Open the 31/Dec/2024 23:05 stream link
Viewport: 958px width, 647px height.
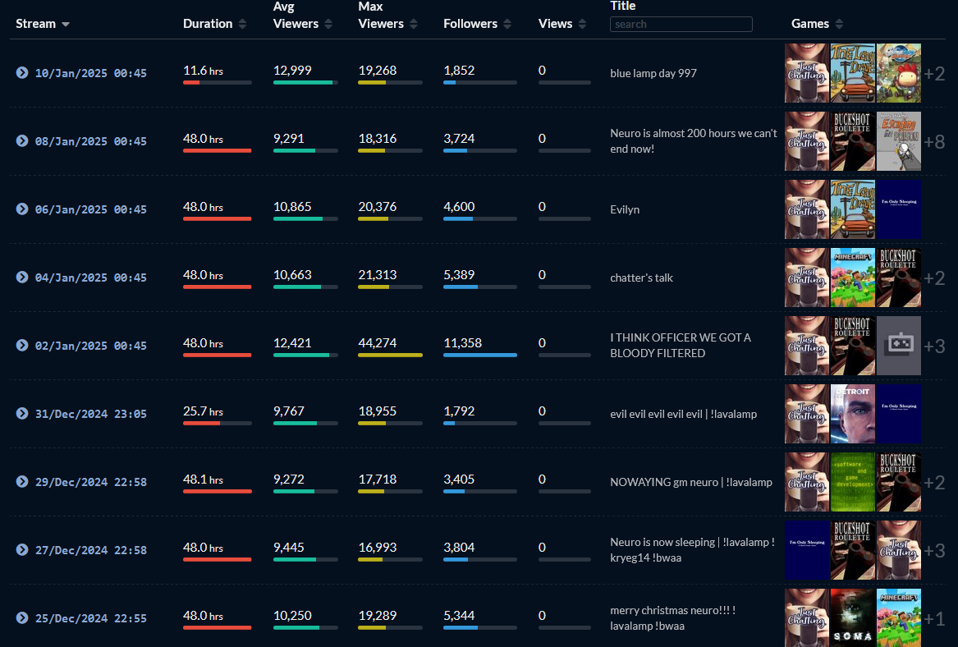[90, 414]
